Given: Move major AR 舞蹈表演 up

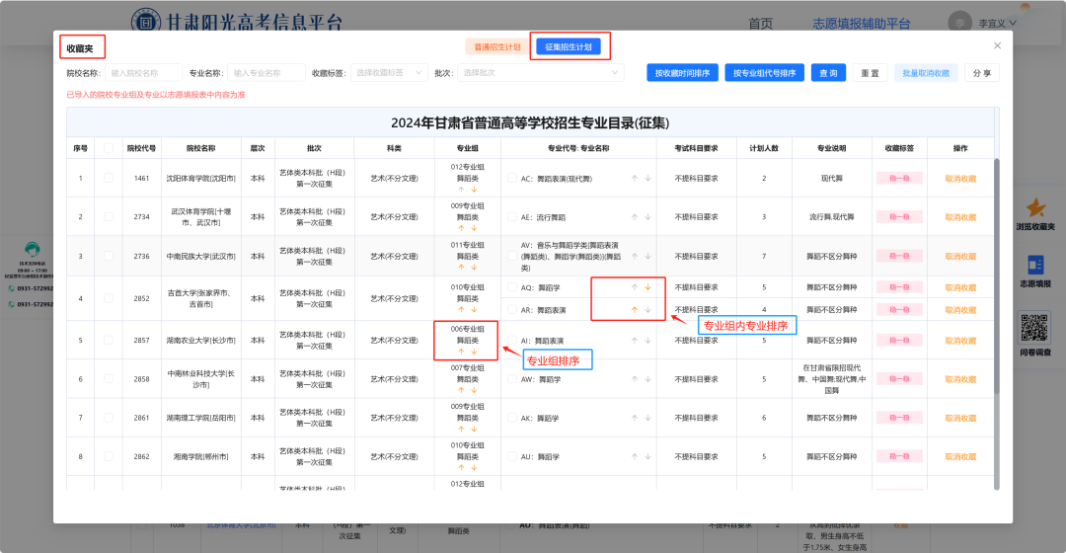Looking at the screenshot, I should pyautogui.click(x=635, y=309).
